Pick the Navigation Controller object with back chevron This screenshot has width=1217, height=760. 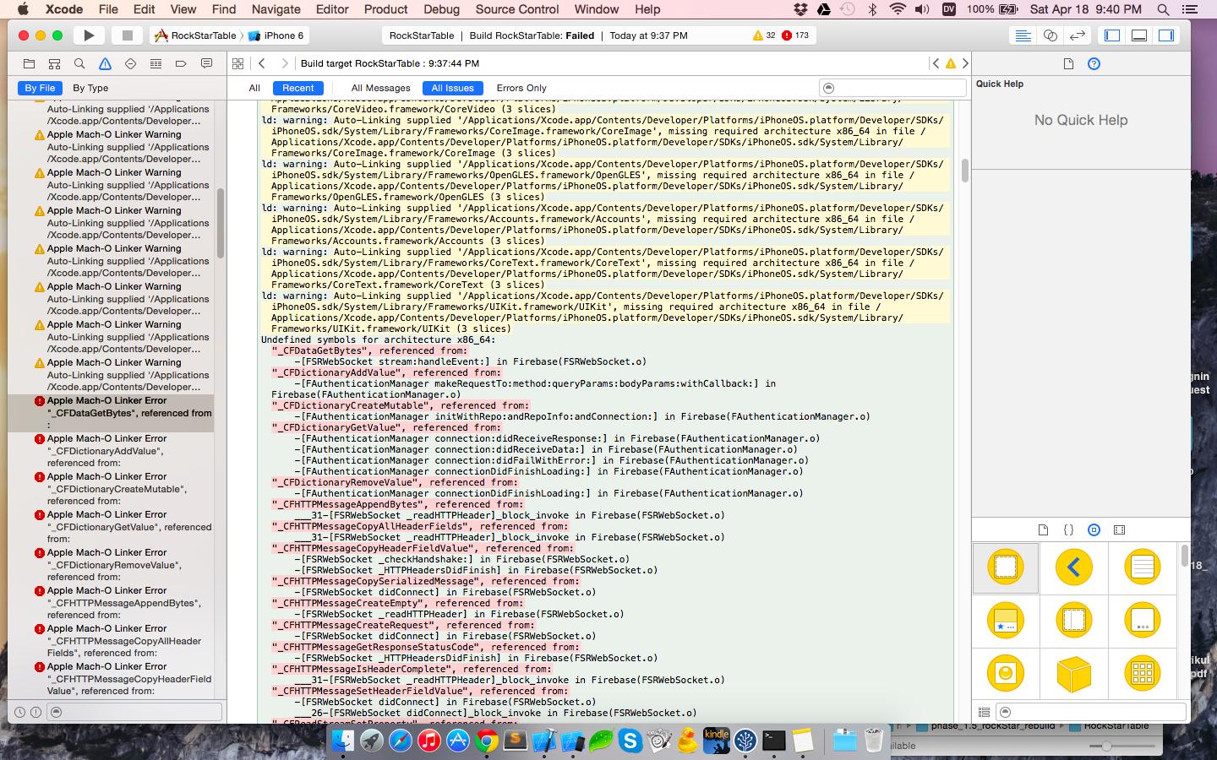click(x=1073, y=567)
